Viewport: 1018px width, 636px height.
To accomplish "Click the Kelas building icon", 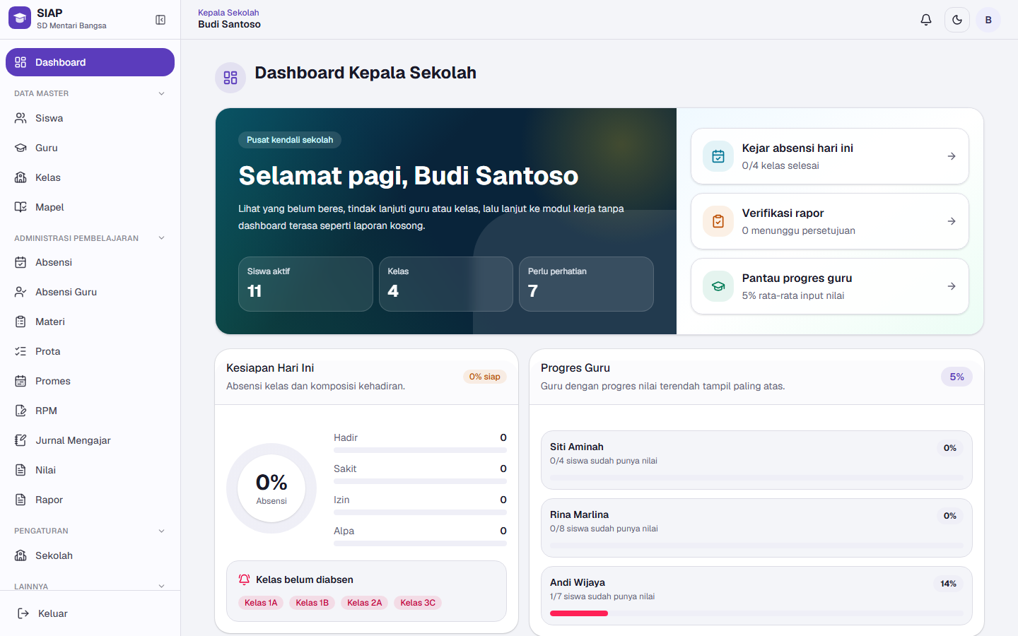I will tap(21, 177).
